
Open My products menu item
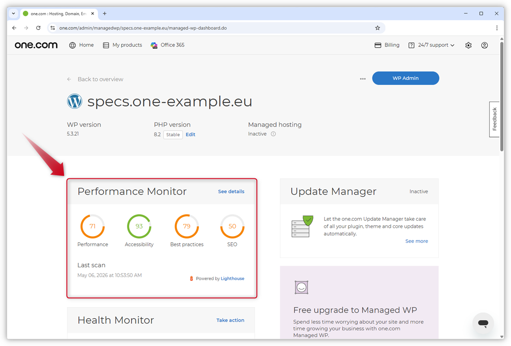(127, 45)
